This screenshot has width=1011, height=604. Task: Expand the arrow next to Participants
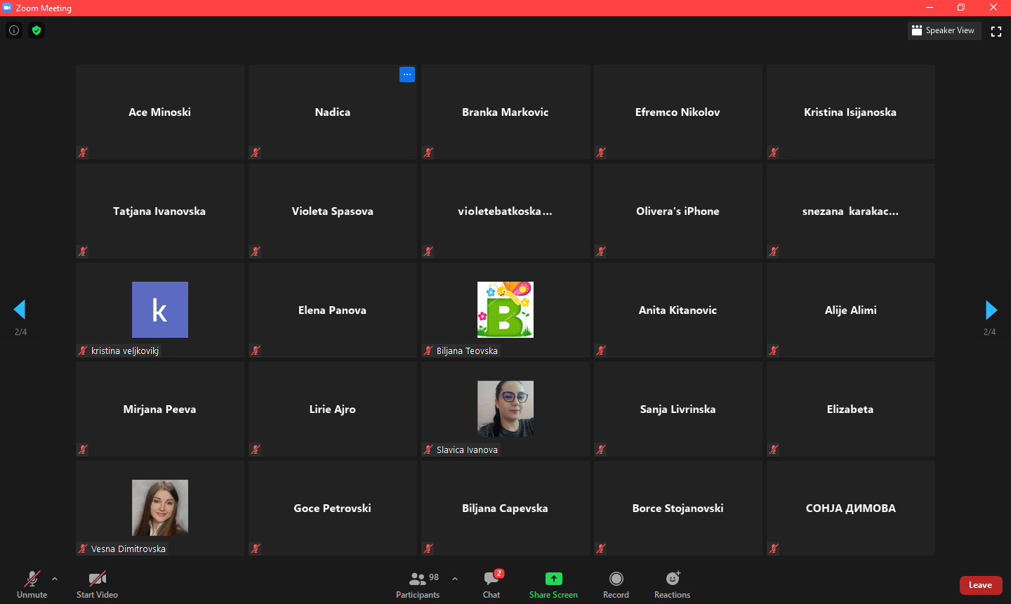pos(455,579)
